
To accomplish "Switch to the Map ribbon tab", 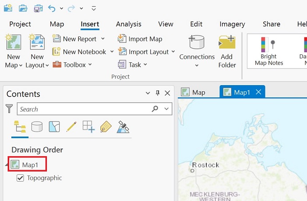I will tap(57, 24).
